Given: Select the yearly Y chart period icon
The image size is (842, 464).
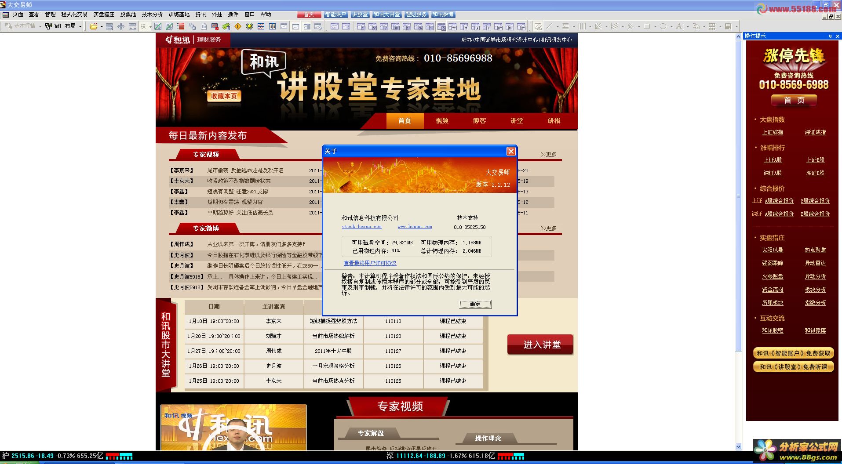Looking at the screenshot, I should 487,26.
